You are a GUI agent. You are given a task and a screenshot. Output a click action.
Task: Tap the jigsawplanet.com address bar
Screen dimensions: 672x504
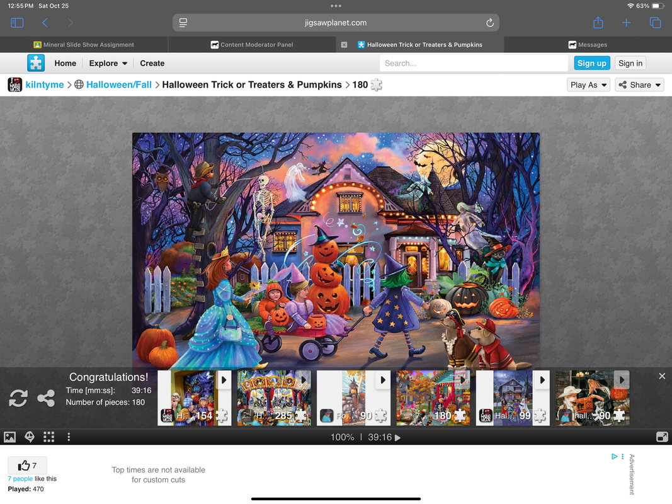336,23
